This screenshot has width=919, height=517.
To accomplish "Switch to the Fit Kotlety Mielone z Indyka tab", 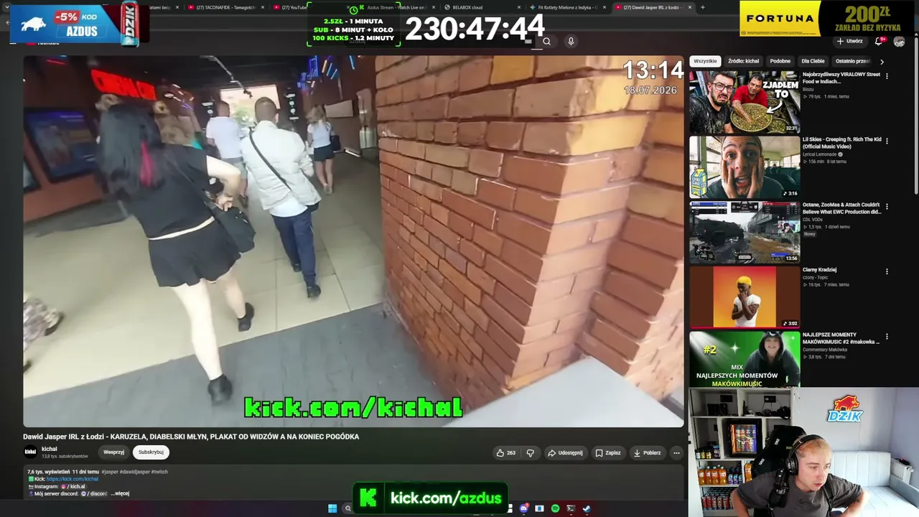I will (x=567, y=7).
